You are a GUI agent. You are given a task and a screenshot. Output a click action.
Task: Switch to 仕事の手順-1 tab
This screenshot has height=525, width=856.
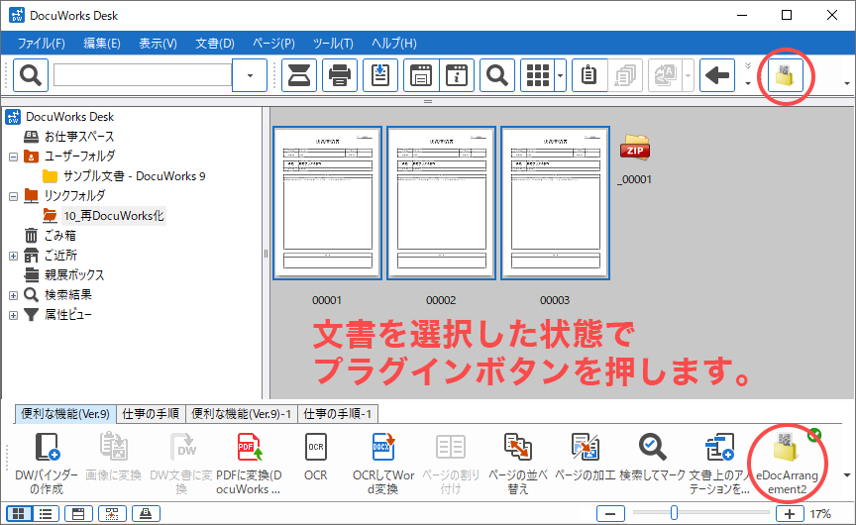click(x=338, y=414)
